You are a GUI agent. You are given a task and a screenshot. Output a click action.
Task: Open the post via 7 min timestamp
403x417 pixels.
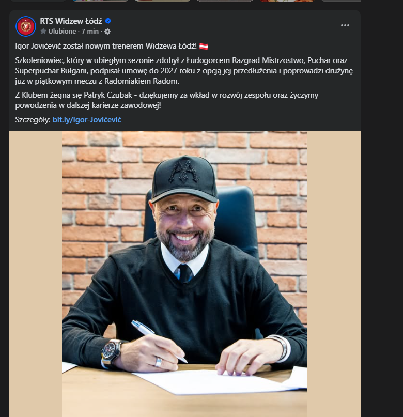90,31
